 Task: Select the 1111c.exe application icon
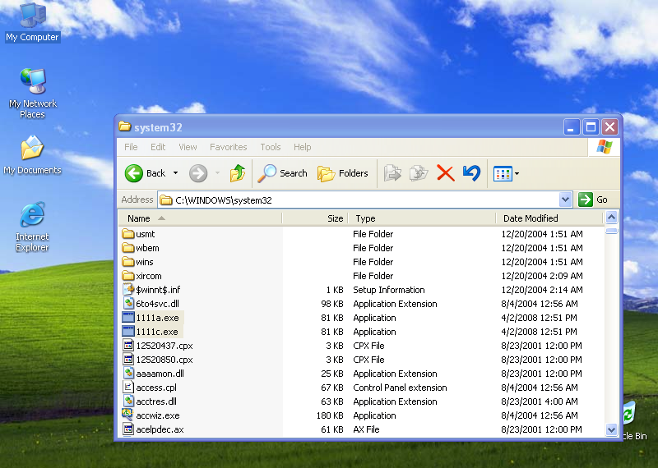tap(128, 331)
